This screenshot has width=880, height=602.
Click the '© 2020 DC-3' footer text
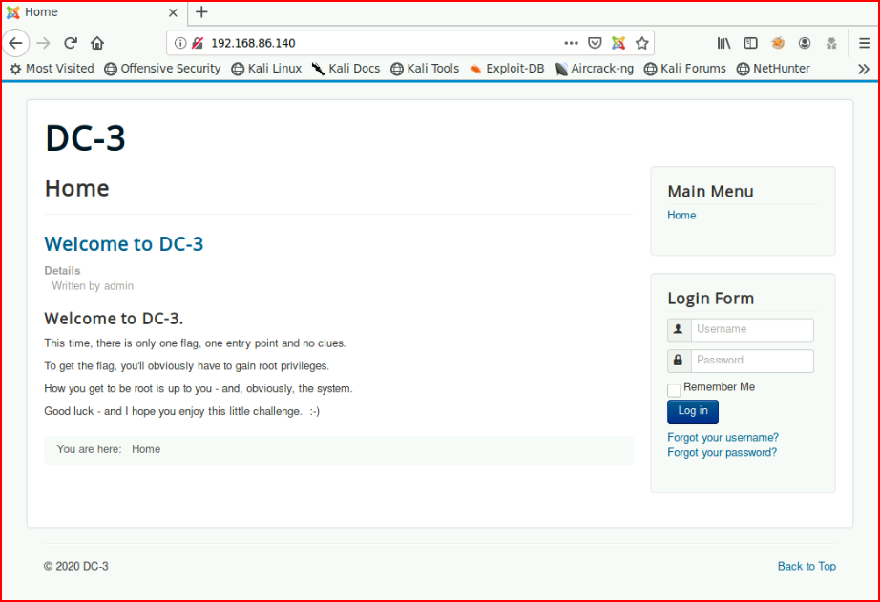(x=75, y=566)
